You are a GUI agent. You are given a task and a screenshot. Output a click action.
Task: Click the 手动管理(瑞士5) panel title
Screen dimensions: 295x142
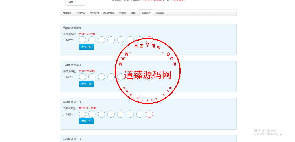click(x=72, y=102)
